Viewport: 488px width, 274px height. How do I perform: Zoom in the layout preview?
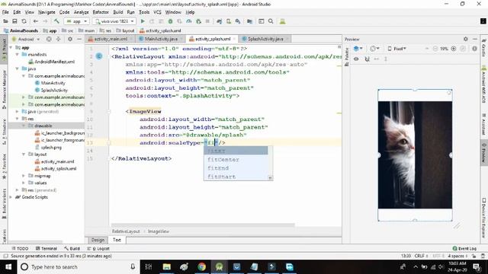[454, 49]
